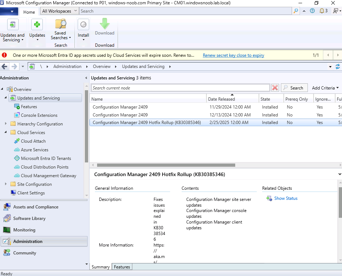Collapse the details pane chevron
Viewport: 342px width, 276px height.
(339, 174)
